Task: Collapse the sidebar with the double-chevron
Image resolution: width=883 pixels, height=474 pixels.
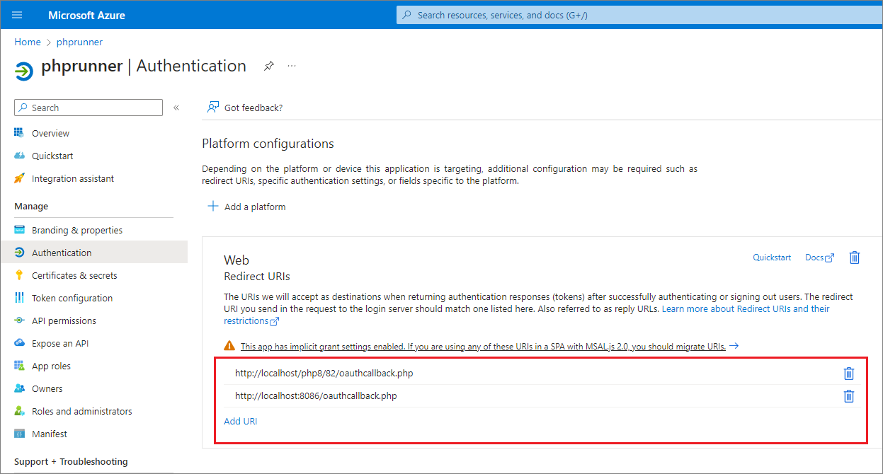Action: (176, 108)
